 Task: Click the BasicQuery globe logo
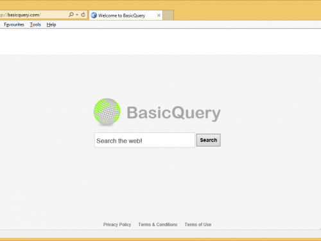[x=107, y=112]
